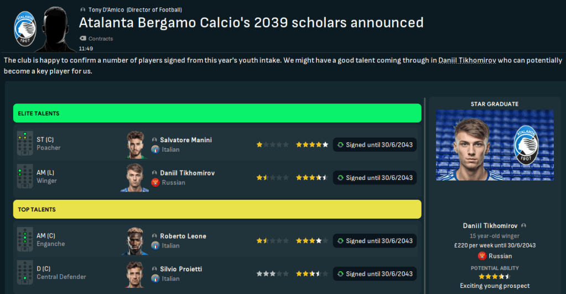The image size is (566, 294).
Task: Follow the Daniil Tikhomirov link in message text
Action: coord(467,60)
